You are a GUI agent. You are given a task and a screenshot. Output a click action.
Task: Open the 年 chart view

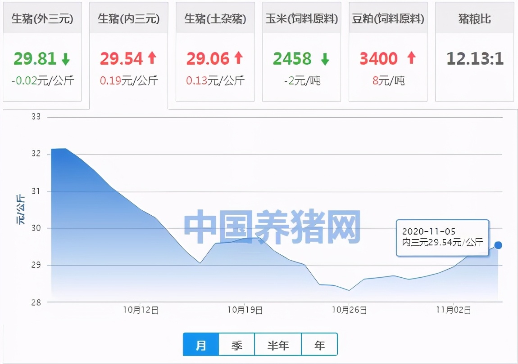click(x=319, y=344)
